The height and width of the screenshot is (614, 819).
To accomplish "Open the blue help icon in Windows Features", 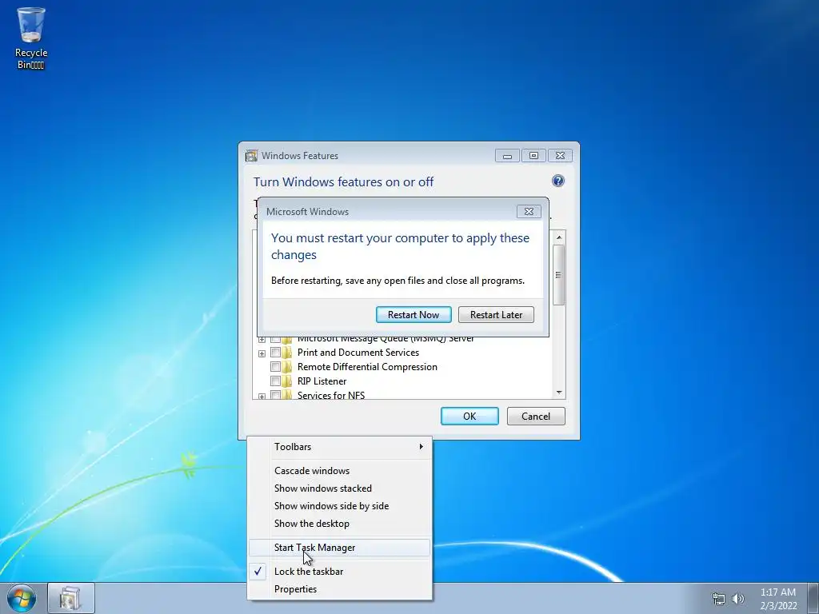I will (557, 181).
